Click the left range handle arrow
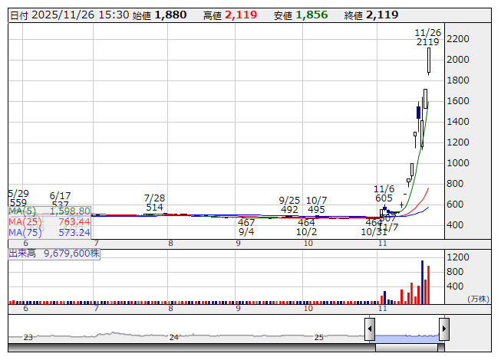Screen dimensions: 501x360 click(370, 330)
